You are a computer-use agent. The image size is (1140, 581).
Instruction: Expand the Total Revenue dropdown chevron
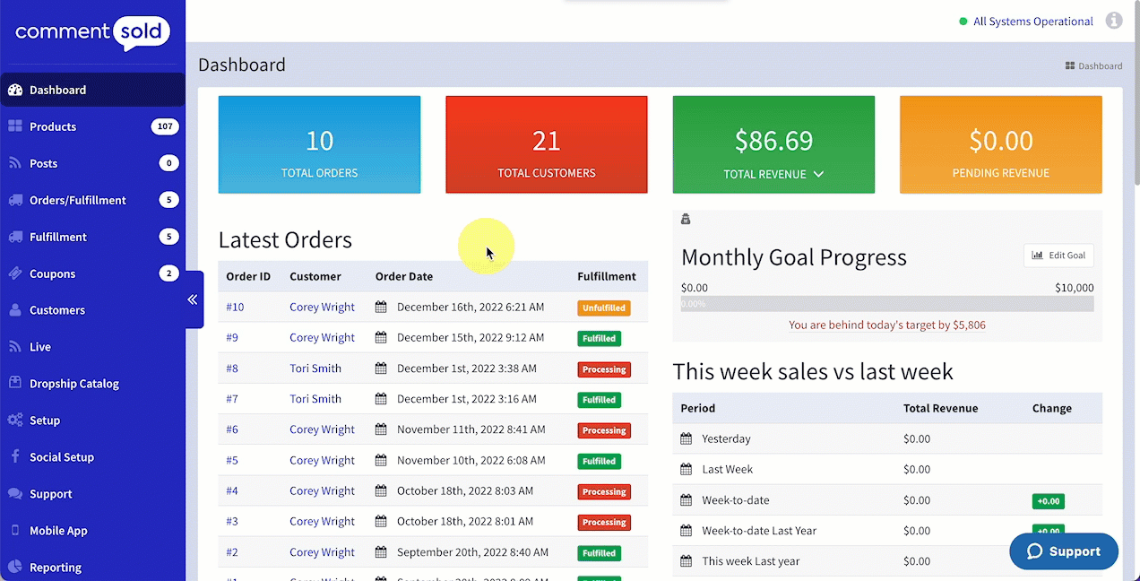click(x=818, y=174)
